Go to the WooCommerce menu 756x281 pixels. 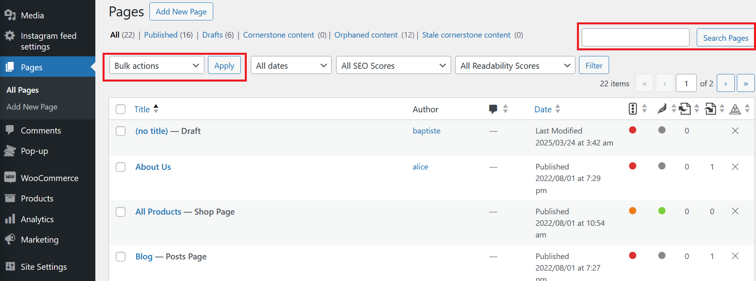pyautogui.click(x=50, y=178)
